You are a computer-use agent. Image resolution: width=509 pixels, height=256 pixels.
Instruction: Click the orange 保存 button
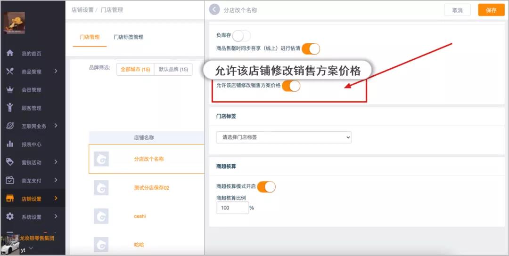[x=491, y=10]
